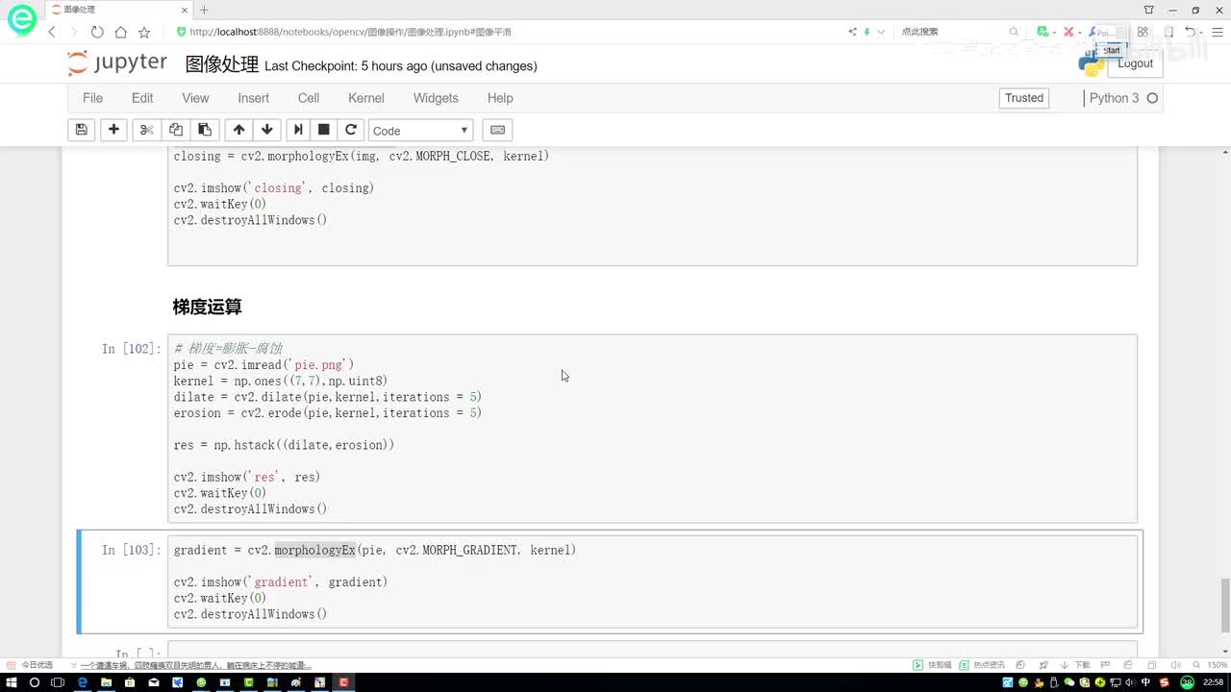This screenshot has height=692, width=1231.
Task: Copy selected cells icon in toolbar
Action: [x=175, y=130]
